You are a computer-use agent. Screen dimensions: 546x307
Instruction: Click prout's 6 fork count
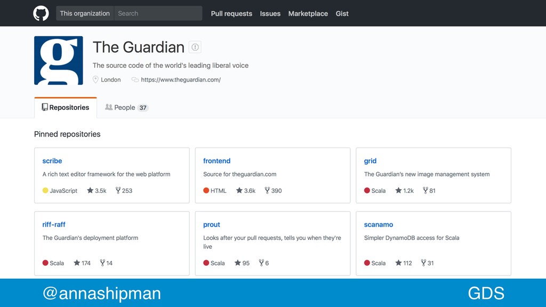[267, 263]
